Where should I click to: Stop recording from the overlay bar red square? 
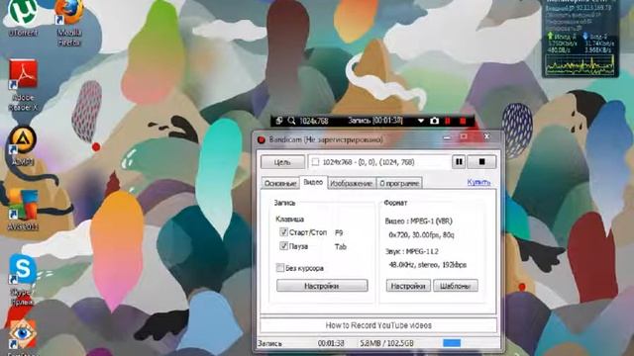point(463,121)
